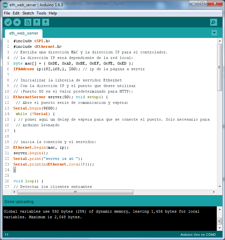
Task: Close the Arduino window
Action: pos(215,4)
